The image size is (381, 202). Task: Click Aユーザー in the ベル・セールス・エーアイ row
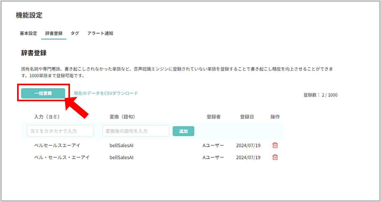[213, 157]
